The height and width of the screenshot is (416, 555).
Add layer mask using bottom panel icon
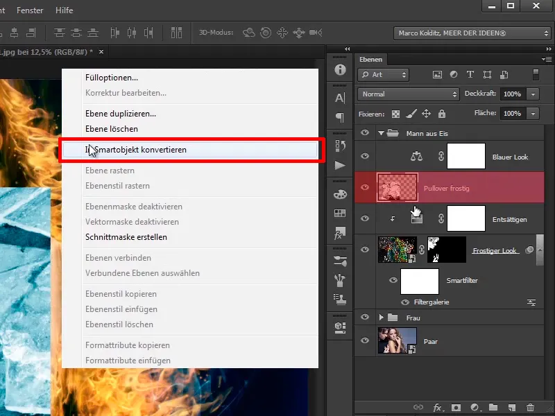coord(456,408)
